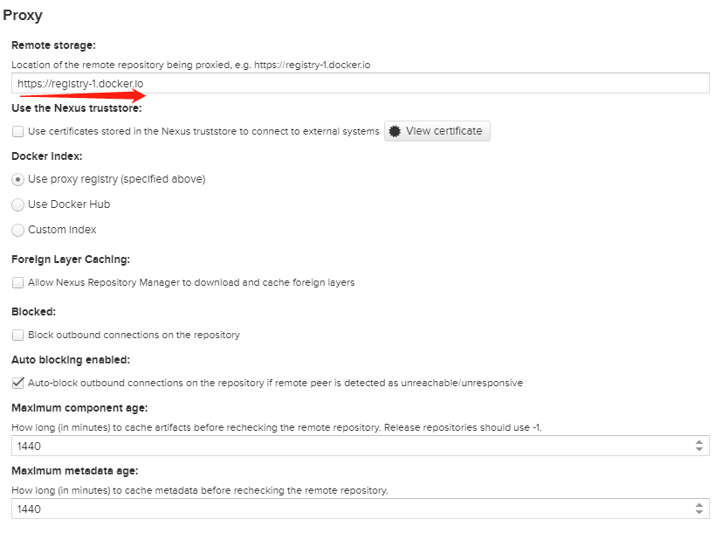The height and width of the screenshot is (540, 722).
Task: Enable Use the Nexus truststore checkbox
Action: (18, 132)
